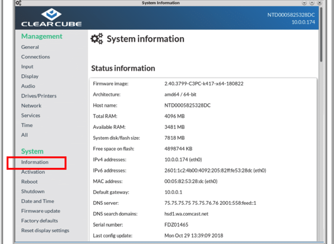Click the Available RAM value 3481 MB
Screen dimensions: 334x244
click(x=175, y=127)
